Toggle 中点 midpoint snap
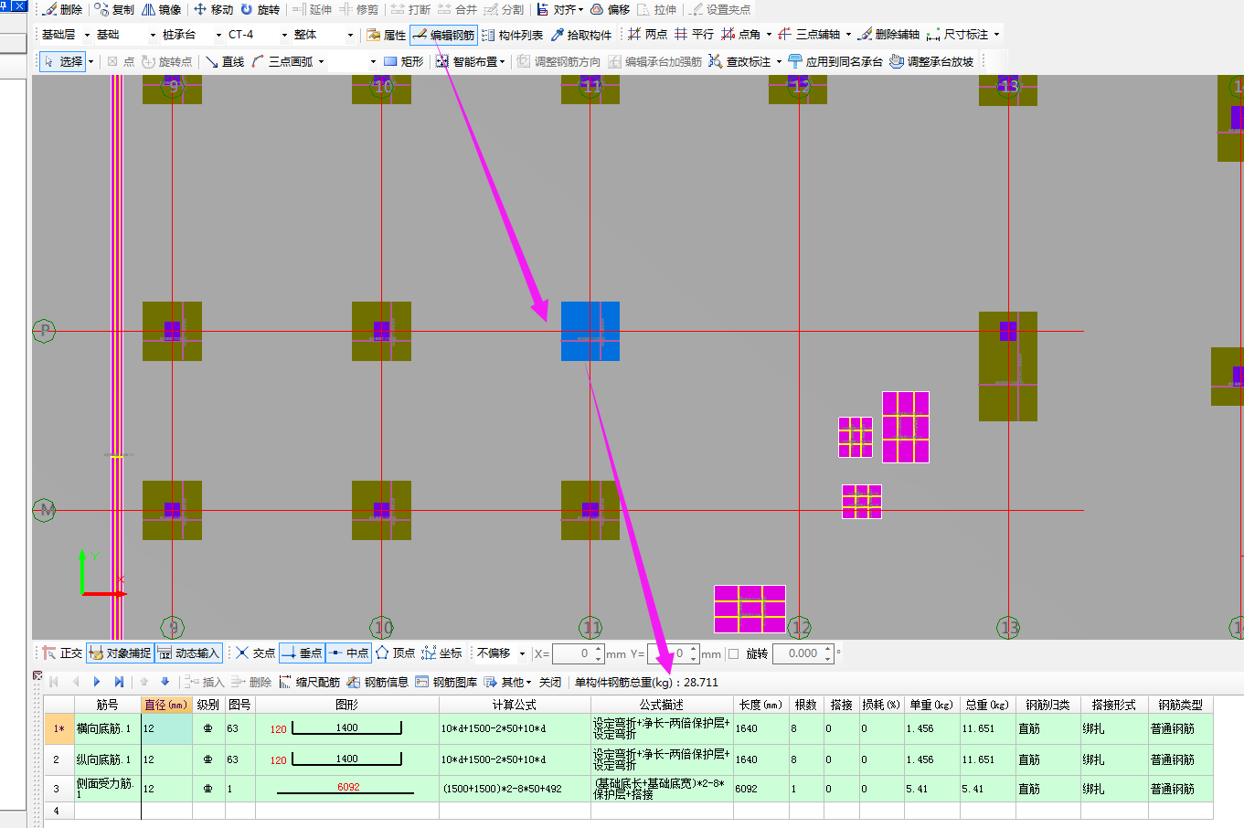The width and height of the screenshot is (1244, 828). [x=348, y=653]
